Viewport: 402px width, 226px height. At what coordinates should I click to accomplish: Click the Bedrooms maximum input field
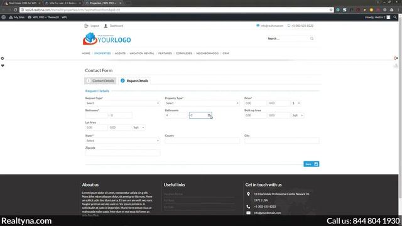click(121, 116)
